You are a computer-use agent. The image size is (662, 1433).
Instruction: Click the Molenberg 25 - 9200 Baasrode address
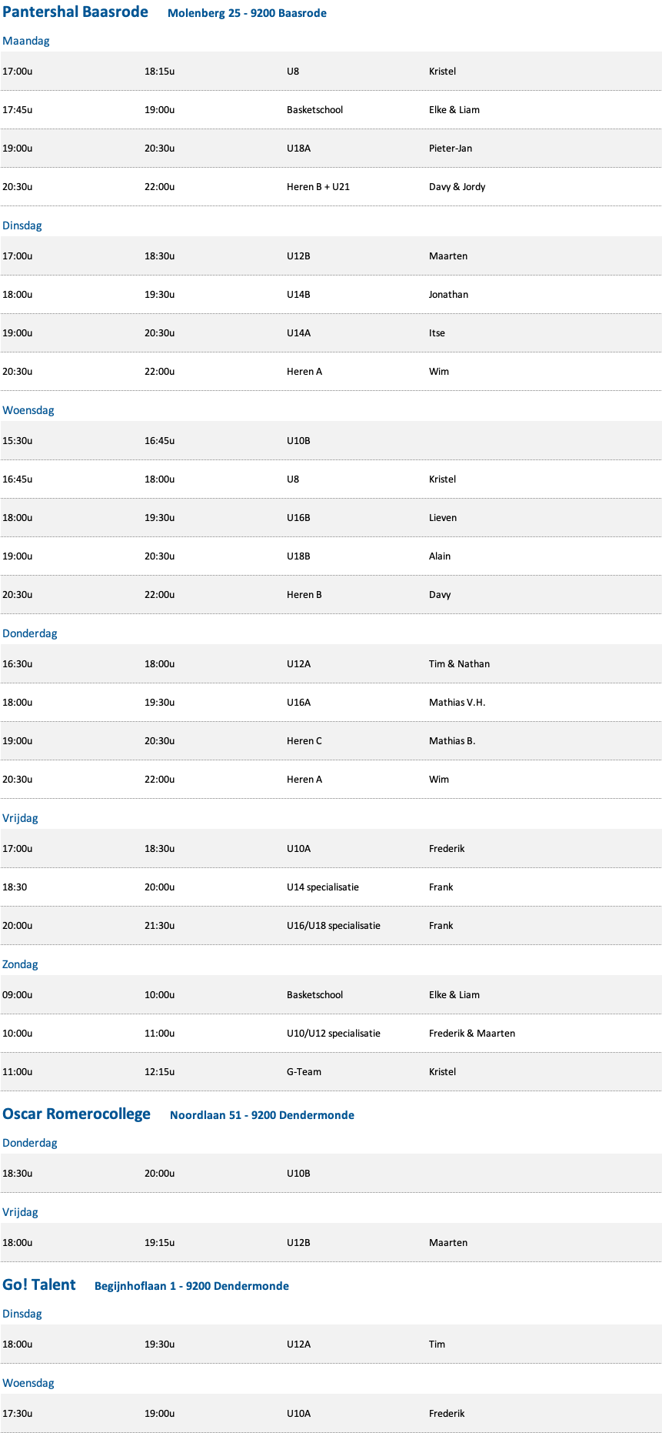click(x=247, y=13)
